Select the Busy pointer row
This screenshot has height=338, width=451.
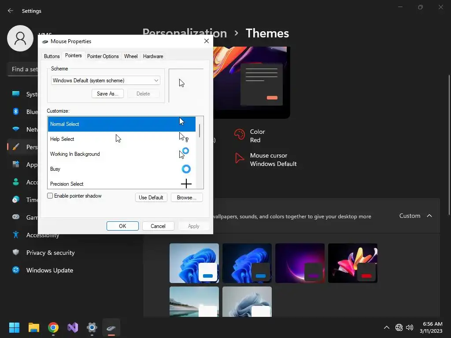coord(122,169)
